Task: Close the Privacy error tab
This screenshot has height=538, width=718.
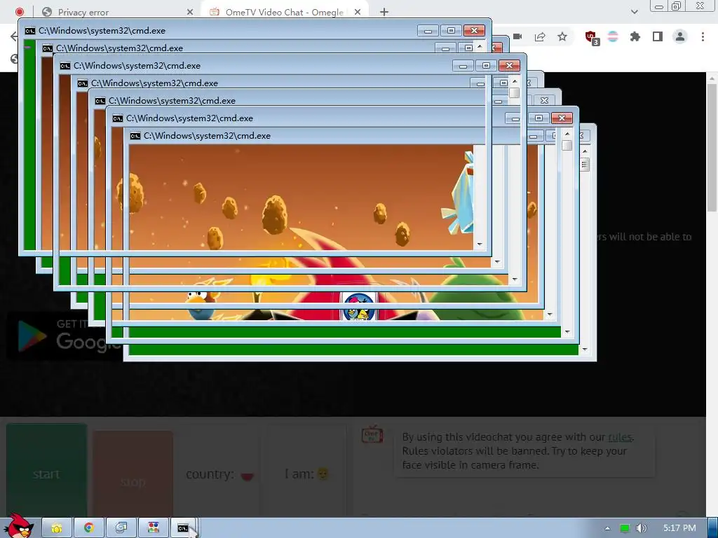Action: pyautogui.click(x=190, y=13)
